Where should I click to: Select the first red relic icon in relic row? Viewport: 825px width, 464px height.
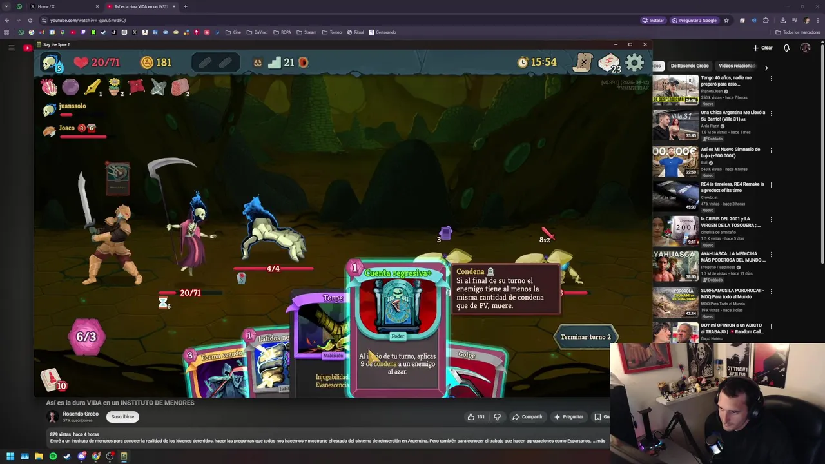point(48,86)
